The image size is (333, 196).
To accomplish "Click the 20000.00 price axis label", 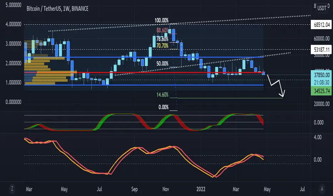I will point(322,104).
